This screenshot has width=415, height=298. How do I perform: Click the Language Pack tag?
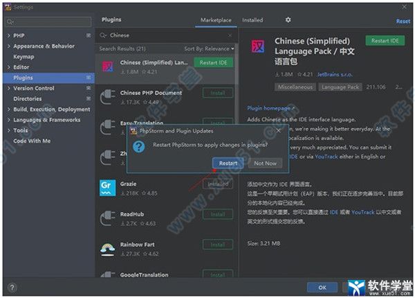[x=340, y=87]
